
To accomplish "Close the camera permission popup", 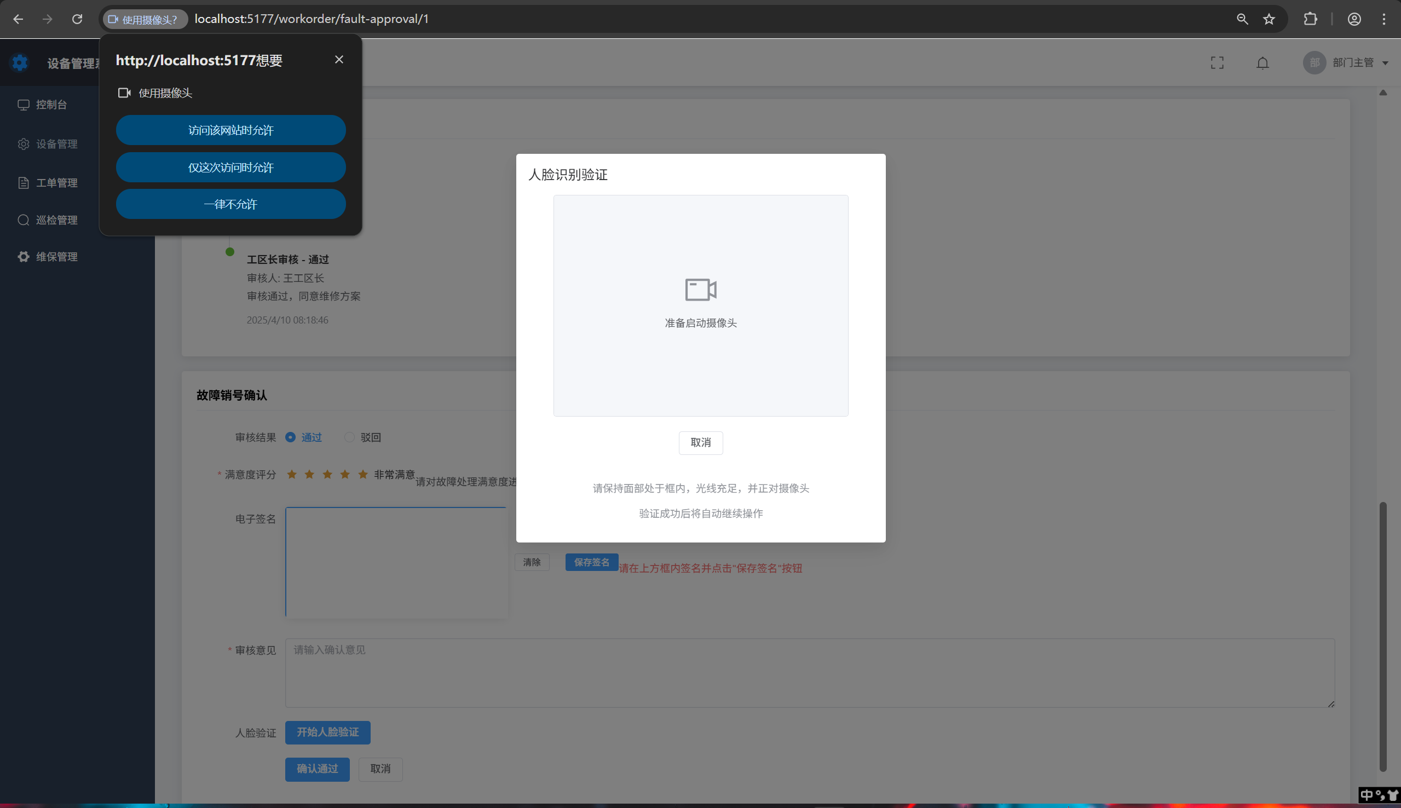I will [x=339, y=59].
